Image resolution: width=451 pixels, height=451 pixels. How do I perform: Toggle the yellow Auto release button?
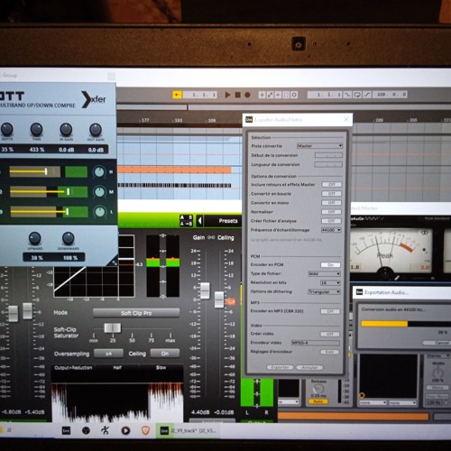coord(318,401)
